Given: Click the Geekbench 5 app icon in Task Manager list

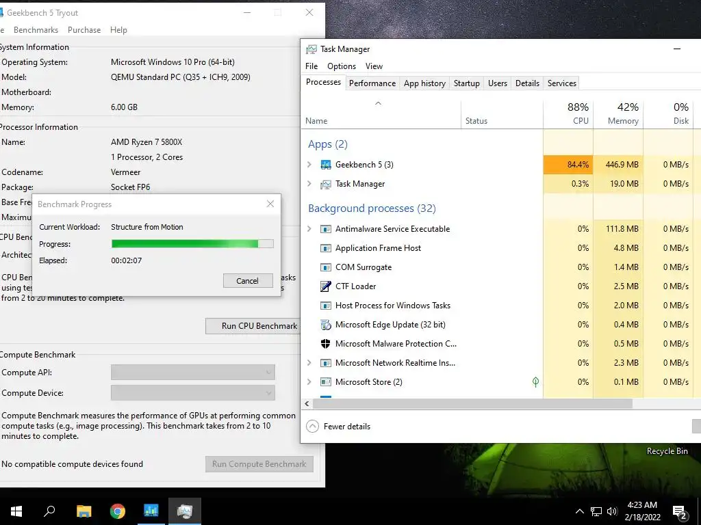Looking at the screenshot, I should [325, 165].
